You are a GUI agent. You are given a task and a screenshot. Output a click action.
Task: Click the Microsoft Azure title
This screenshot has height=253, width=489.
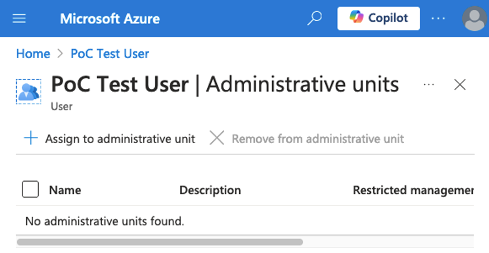pos(110,18)
